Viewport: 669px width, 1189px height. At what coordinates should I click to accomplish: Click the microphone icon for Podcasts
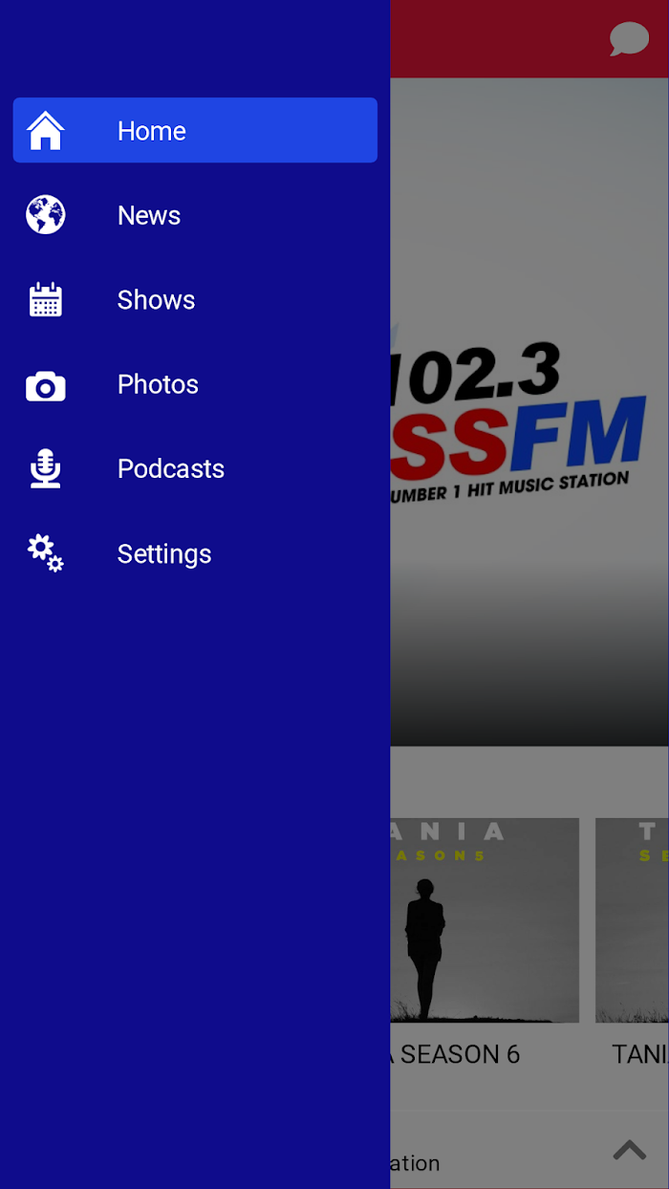(45, 469)
